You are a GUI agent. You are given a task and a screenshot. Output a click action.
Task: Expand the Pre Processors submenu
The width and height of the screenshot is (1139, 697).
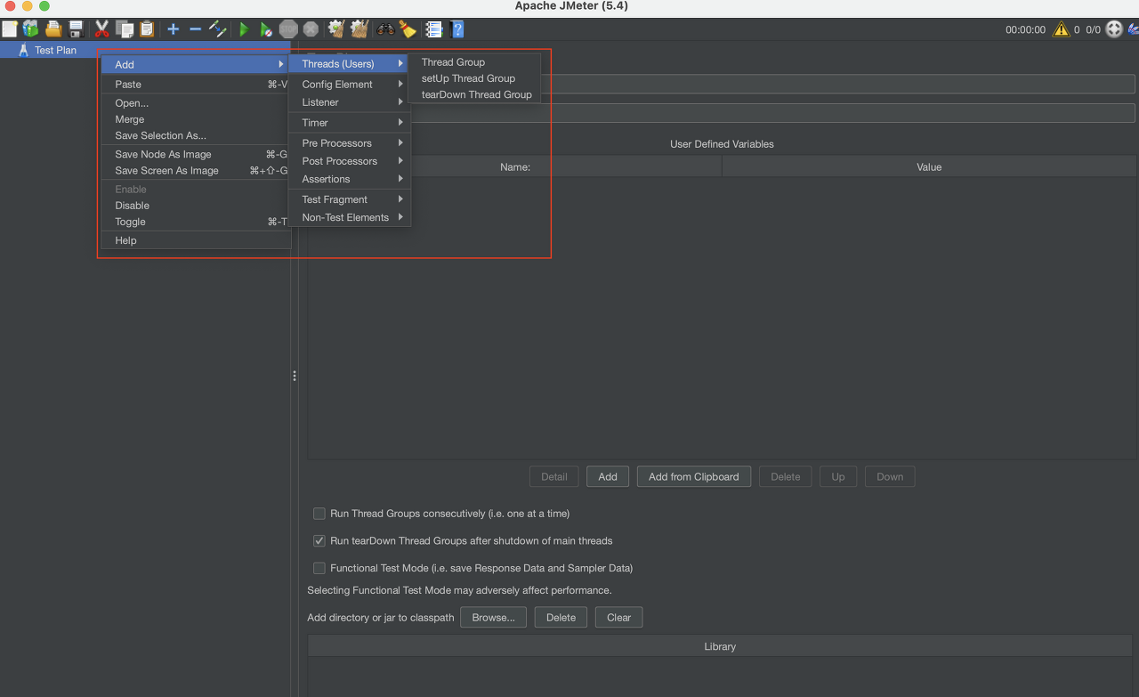(350, 143)
